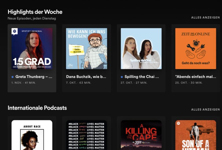Screen dimensions: 222x150
Task: Open the Son of a Hitman cover
Action: [x=196, y=135]
